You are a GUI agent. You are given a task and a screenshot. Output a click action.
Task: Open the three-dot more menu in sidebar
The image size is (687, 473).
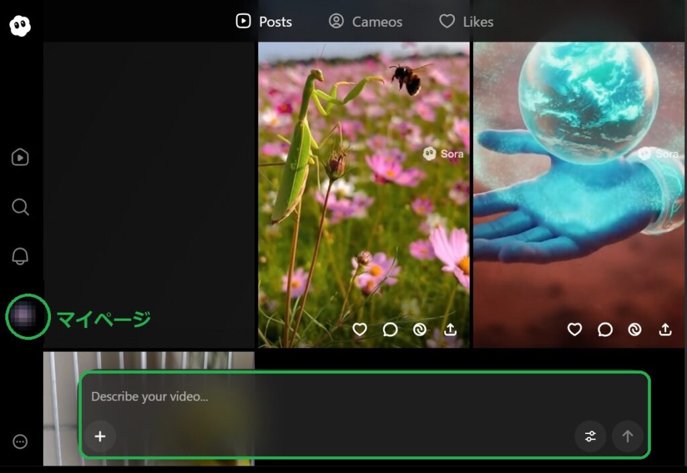(20, 441)
